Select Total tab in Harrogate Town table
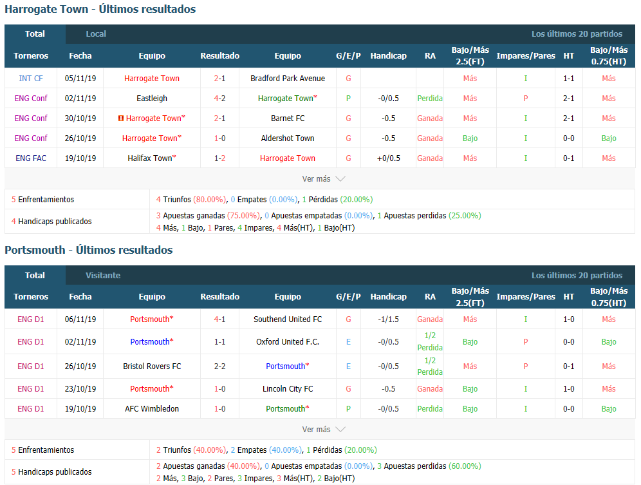This screenshot has width=641, height=485. pyautogui.click(x=35, y=34)
